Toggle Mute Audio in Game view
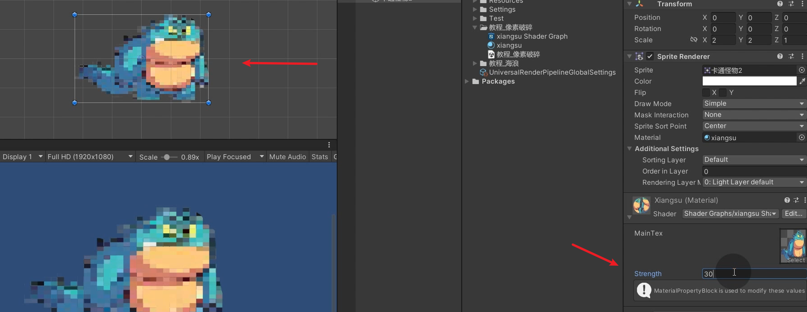Screen dimensions: 807x312 point(287,156)
